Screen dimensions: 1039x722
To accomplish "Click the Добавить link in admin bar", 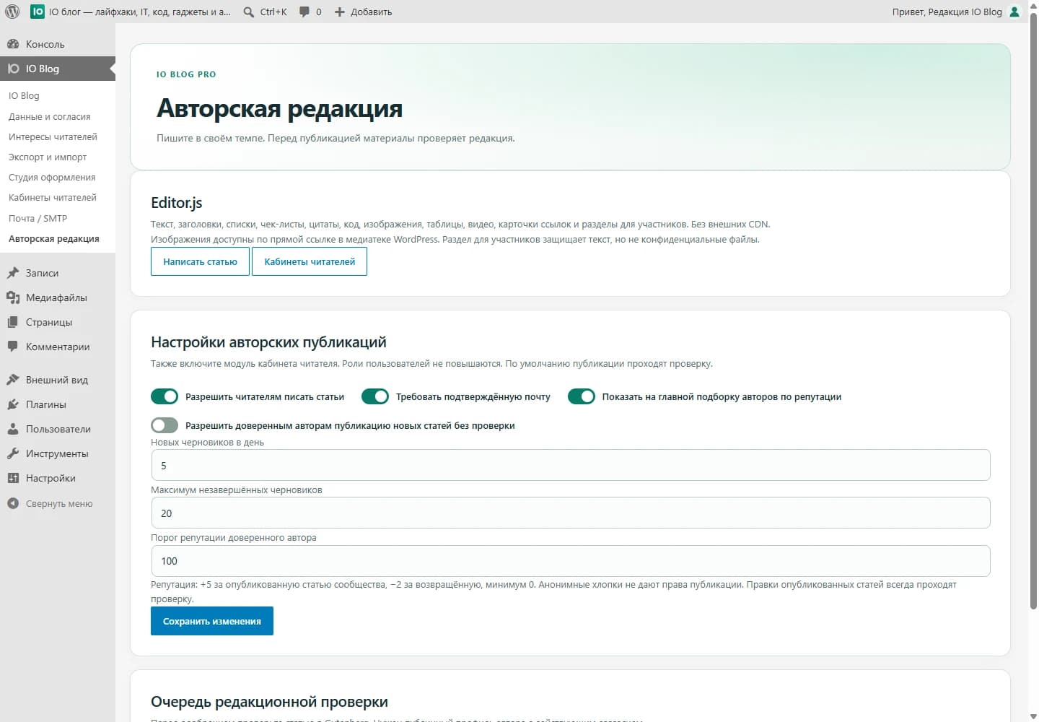I will pos(372,12).
